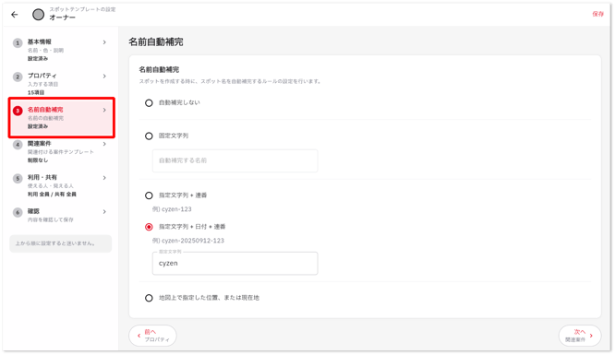
Task: Go back using the left arrow icon
Action: click(x=15, y=15)
